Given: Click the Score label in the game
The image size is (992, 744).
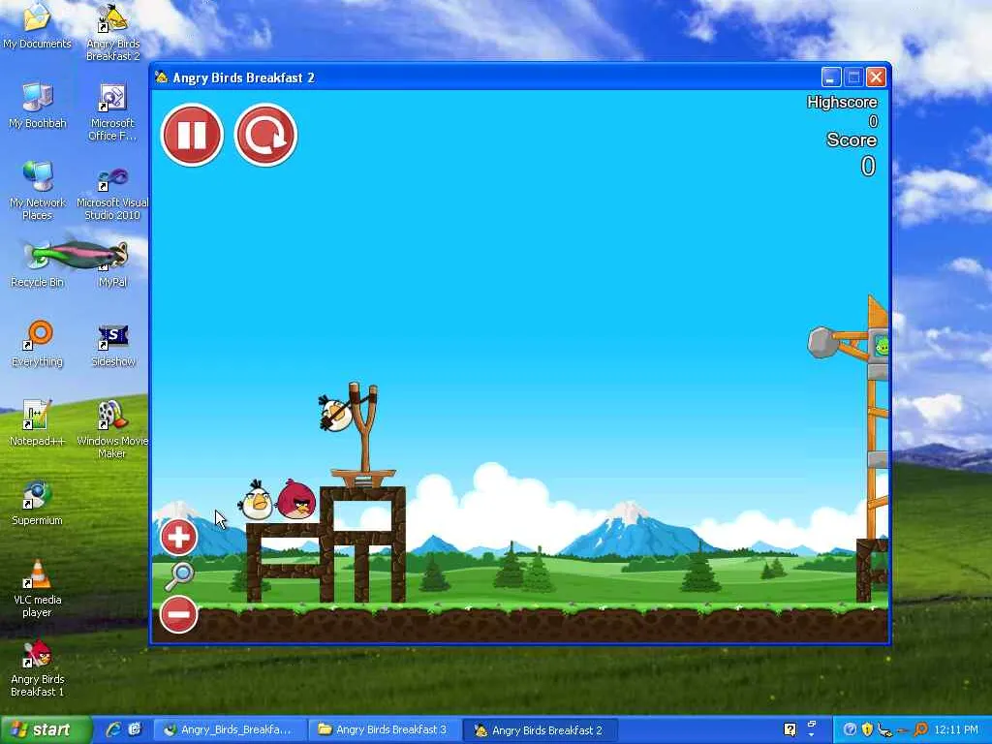Looking at the screenshot, I should tap(852, 139).
